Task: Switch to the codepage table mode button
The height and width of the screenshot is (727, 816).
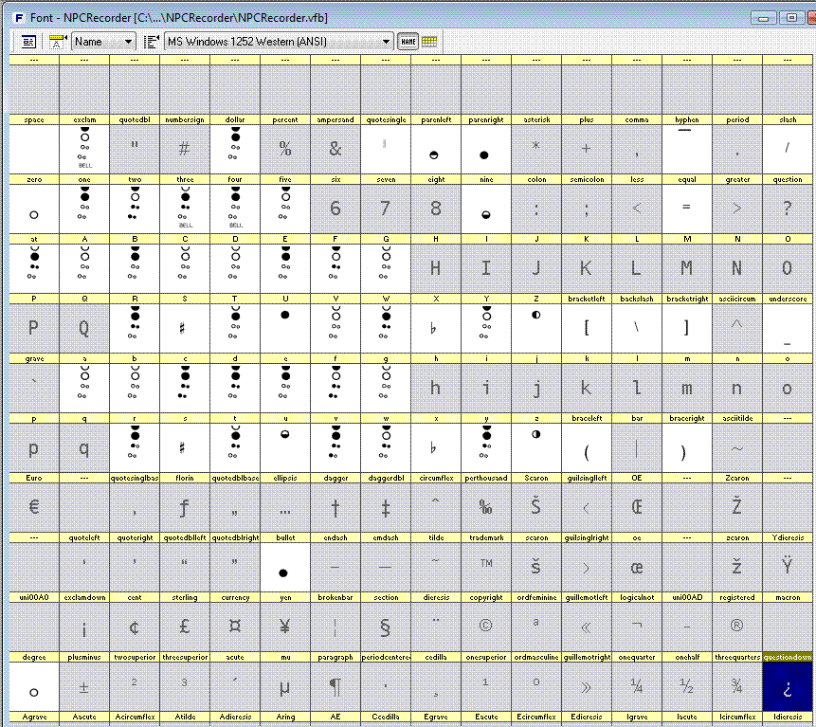Action: click(x=429, y=42)
